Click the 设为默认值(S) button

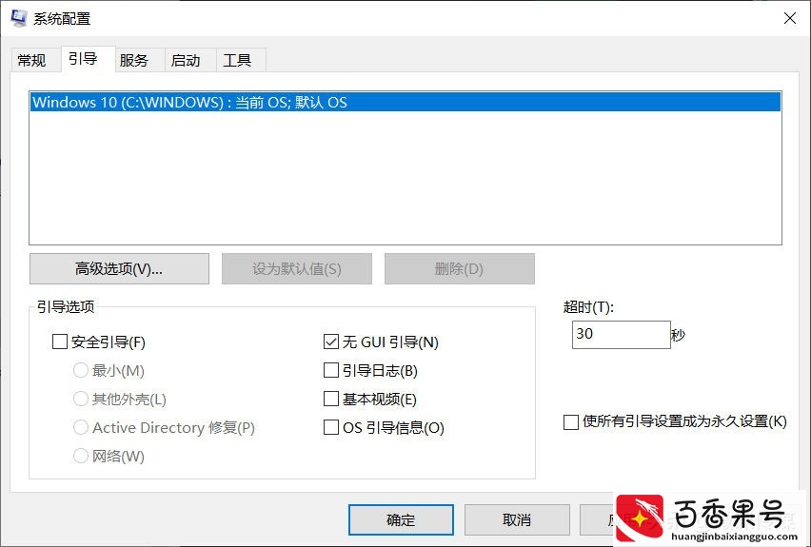297,268
